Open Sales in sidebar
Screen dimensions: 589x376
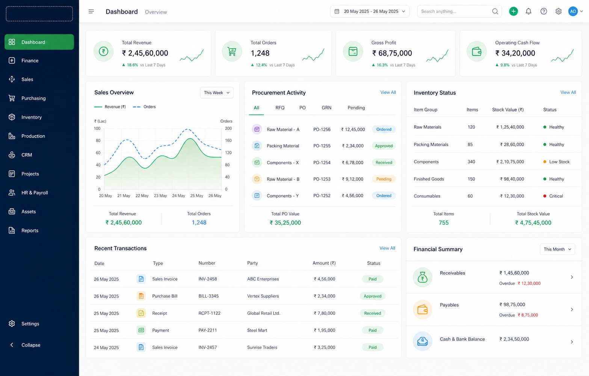[39, 79]
